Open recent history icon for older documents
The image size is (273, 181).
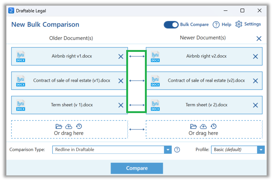click(x=79, y=127)
